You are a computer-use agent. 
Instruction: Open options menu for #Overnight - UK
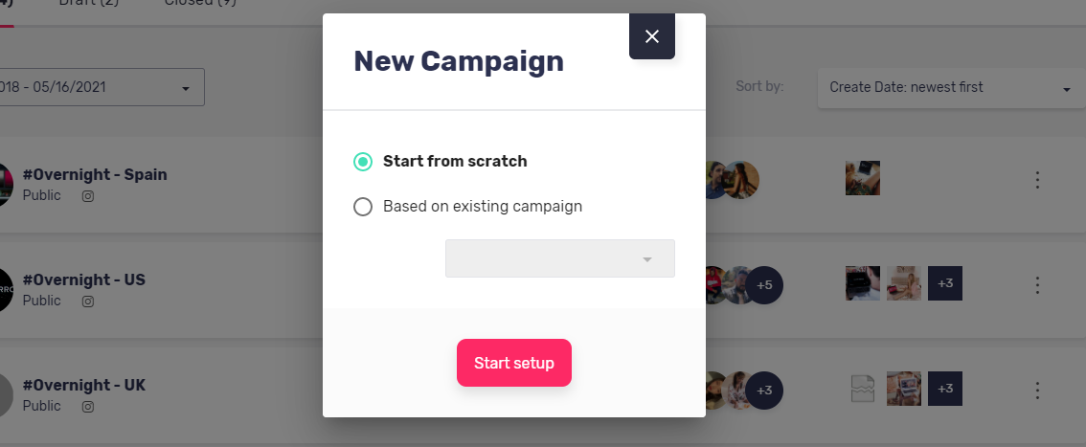(1037, 391)
